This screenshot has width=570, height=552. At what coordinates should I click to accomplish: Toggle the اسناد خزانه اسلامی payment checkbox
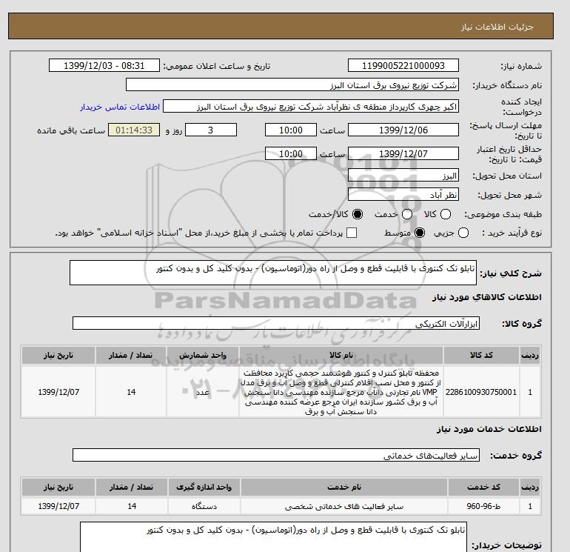(352, 233)
